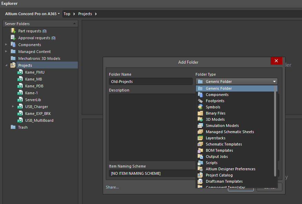Click the BOM Templates icon in list
Viewport: 302px width, 204px height.
pyautogui.click(x=200, y=150)
